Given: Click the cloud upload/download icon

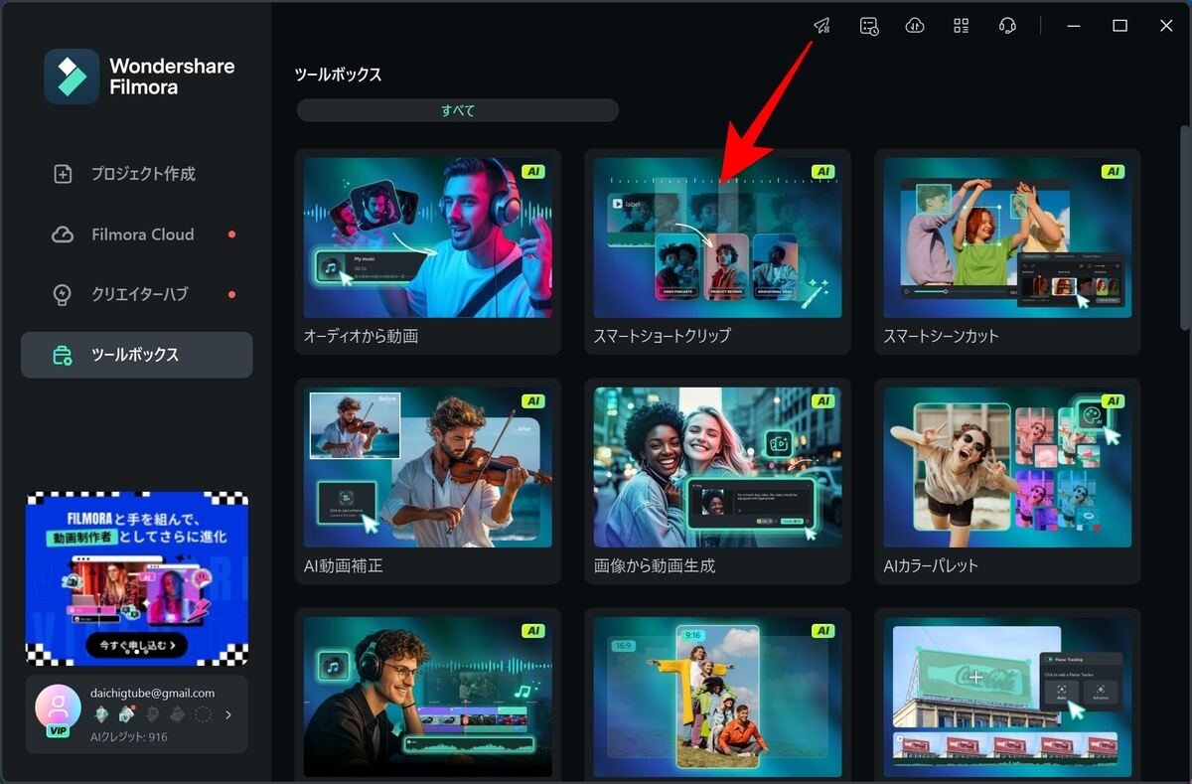Looking at the screenshot, I should point(915,26).
